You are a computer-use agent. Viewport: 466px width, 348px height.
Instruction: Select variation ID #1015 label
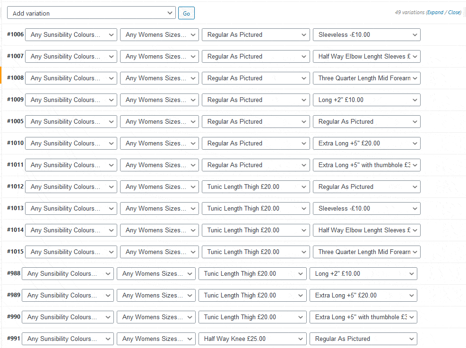coord(16,251)
